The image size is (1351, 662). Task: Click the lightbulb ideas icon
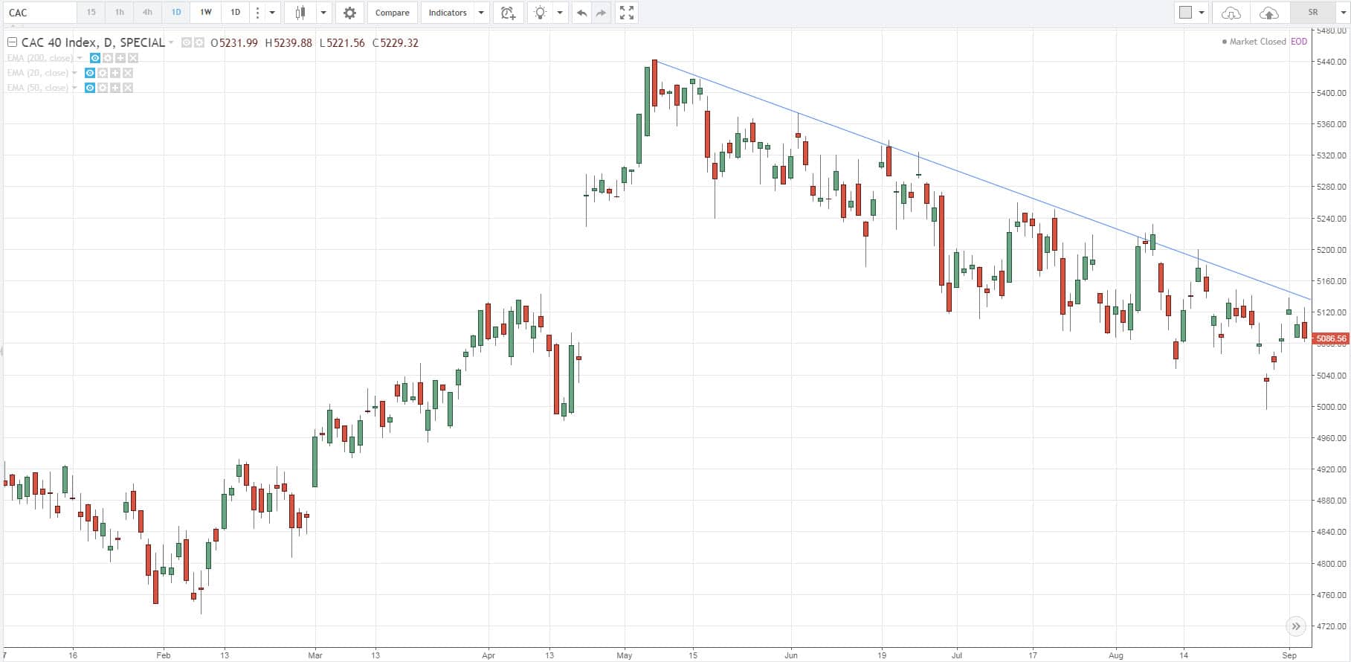coord(540,13)
